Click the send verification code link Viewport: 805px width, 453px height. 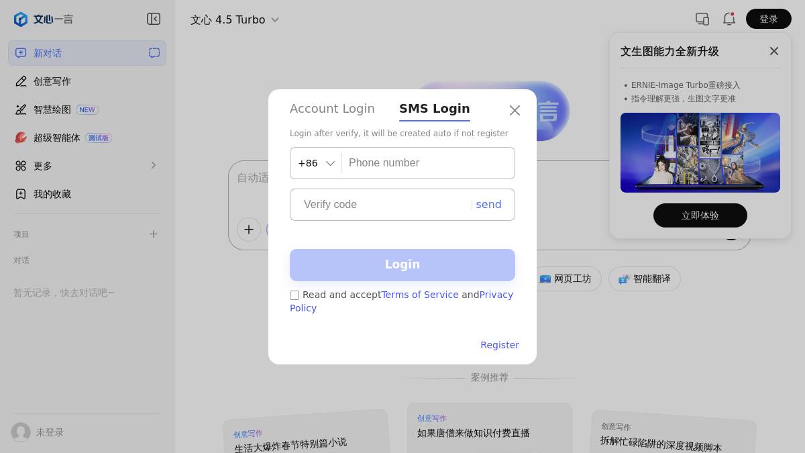(x=488, y=205)
